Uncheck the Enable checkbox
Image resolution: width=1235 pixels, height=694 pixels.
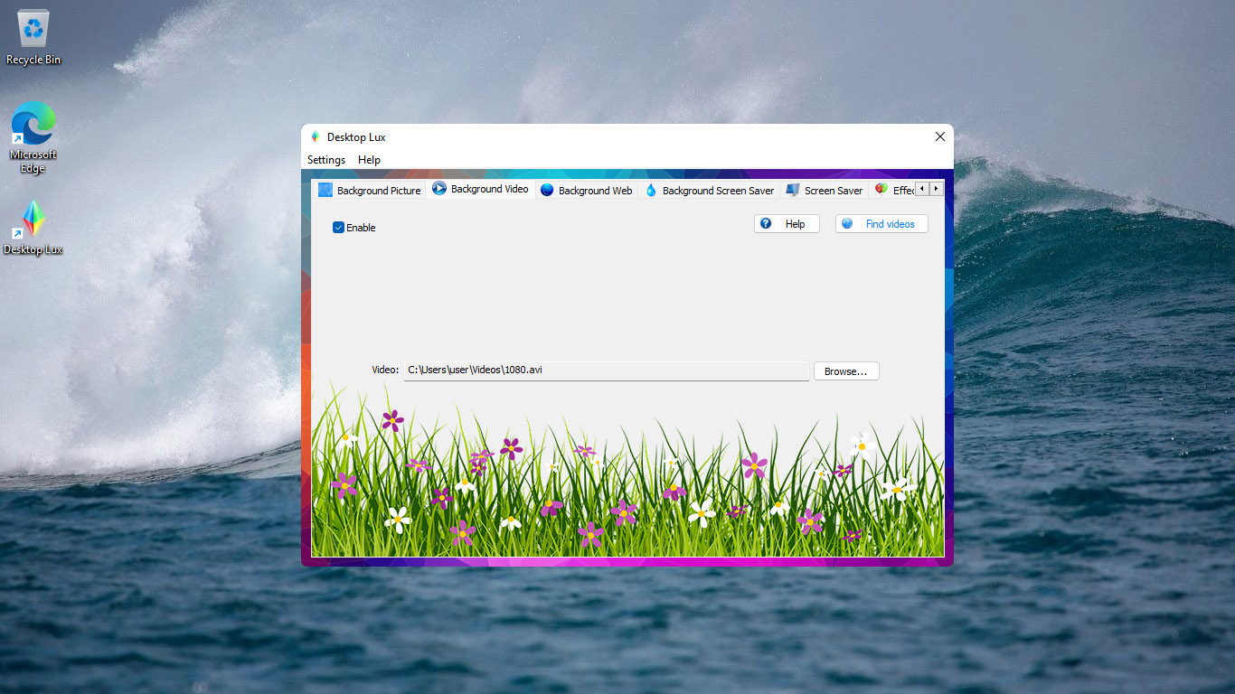click(x=339, y=228)
